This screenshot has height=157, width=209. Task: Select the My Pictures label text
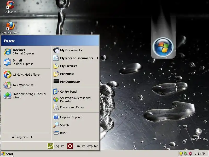69,66
